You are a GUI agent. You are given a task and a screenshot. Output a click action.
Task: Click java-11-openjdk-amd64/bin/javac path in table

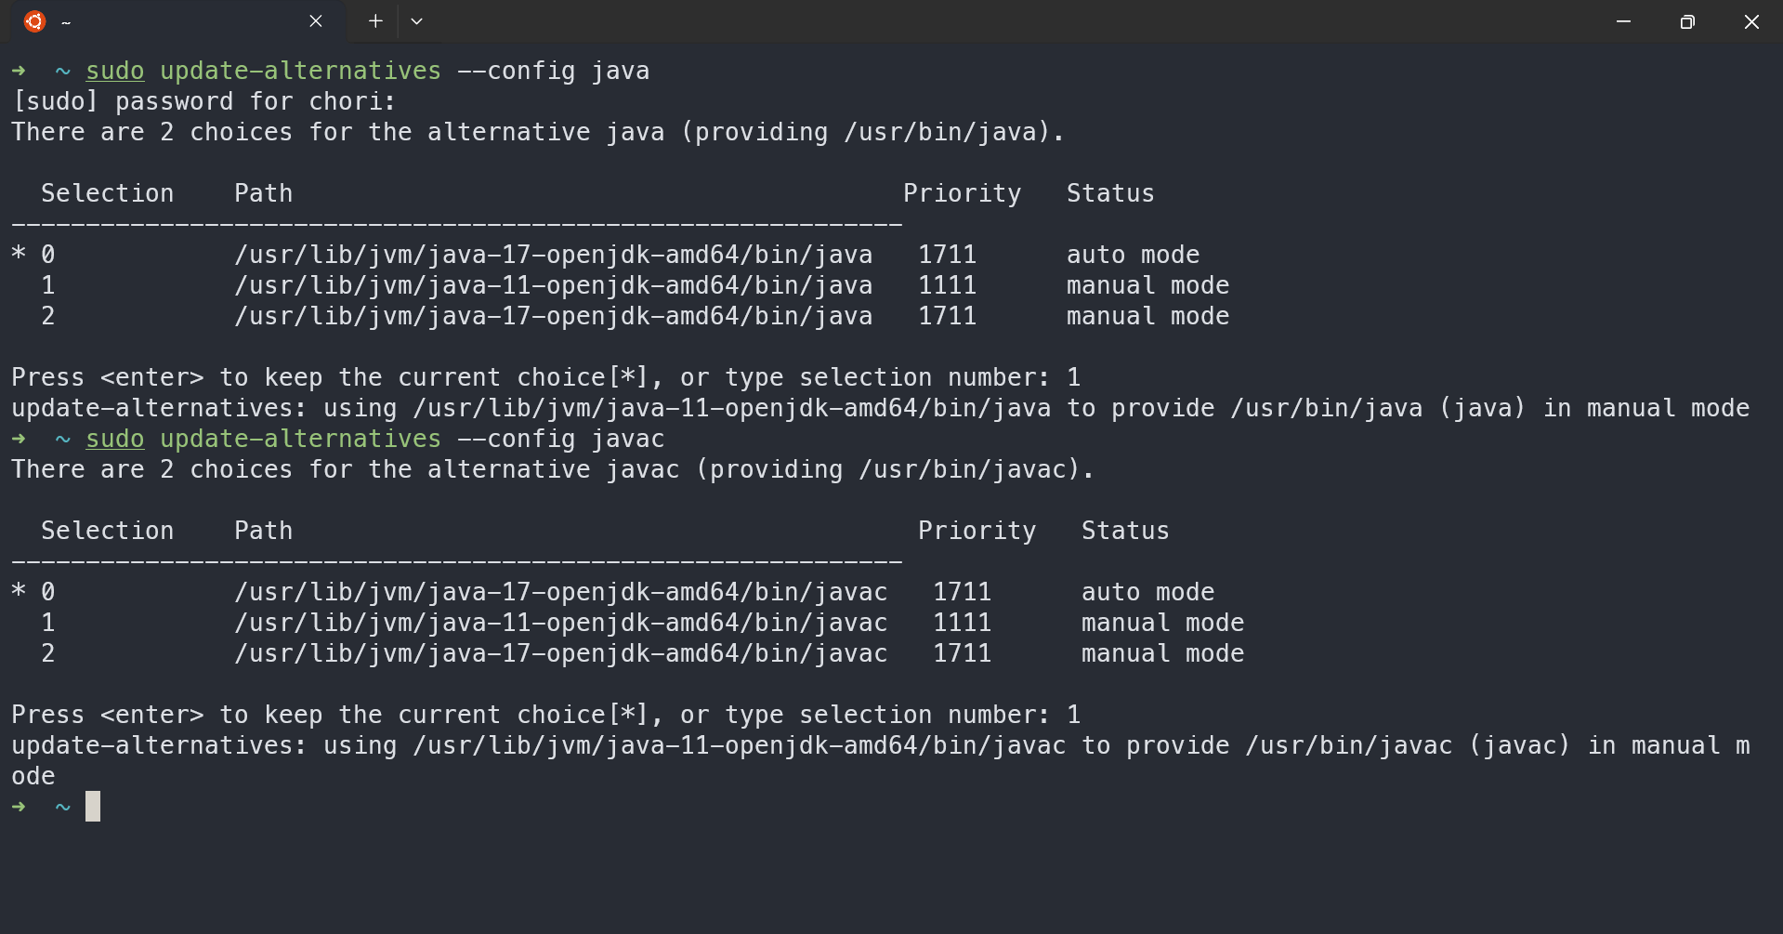click(x=561, y=623)
